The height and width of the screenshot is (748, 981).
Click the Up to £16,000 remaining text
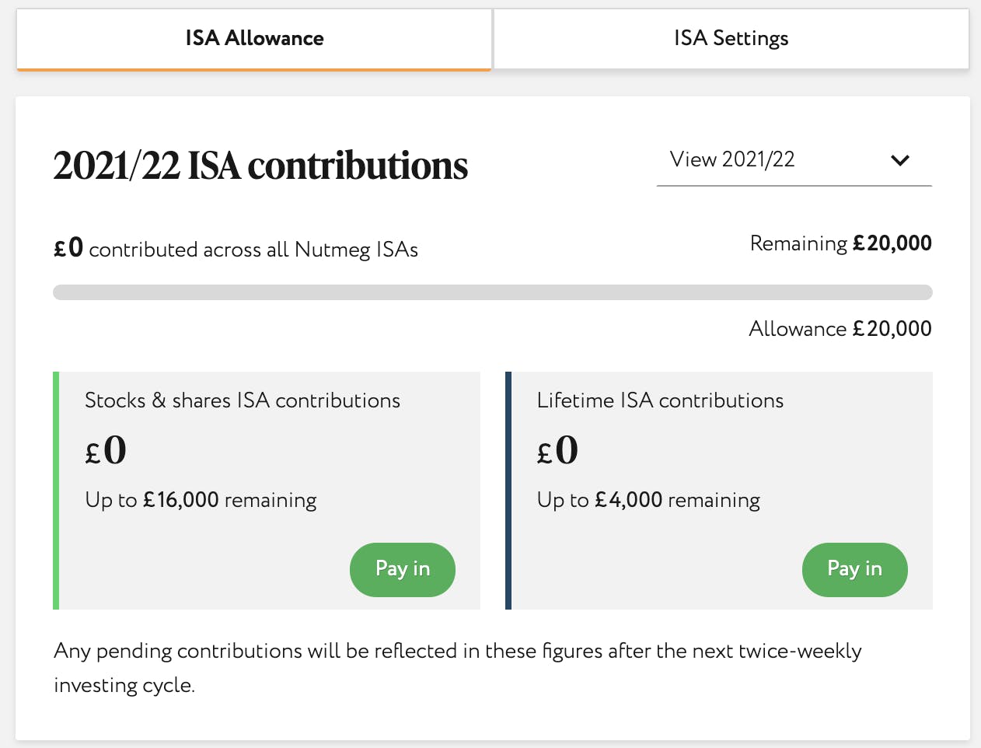201,500
